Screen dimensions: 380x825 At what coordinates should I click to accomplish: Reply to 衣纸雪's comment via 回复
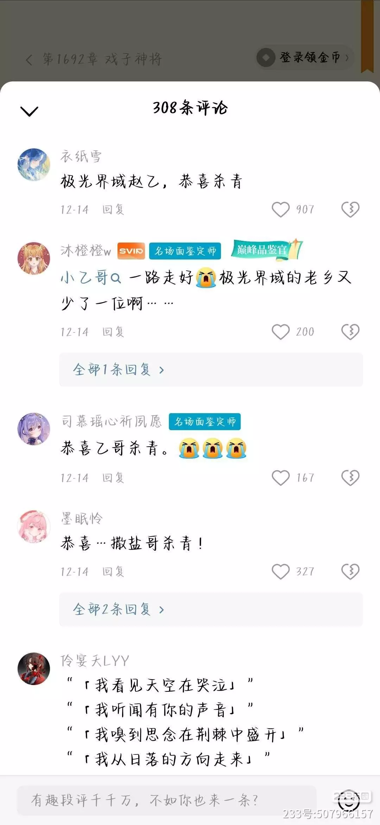(113, 209)
